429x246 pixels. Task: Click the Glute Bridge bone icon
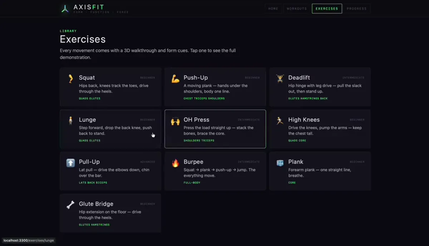pos(70,205)
